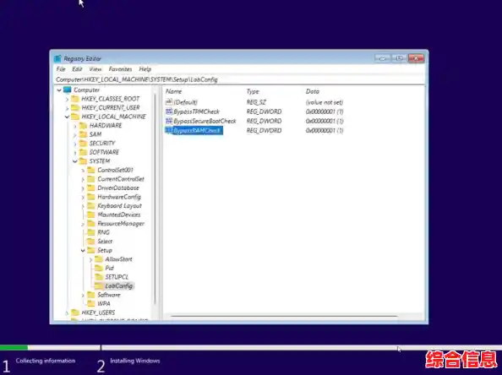Click the MountedDevices folder icon

tap(91, 215)
